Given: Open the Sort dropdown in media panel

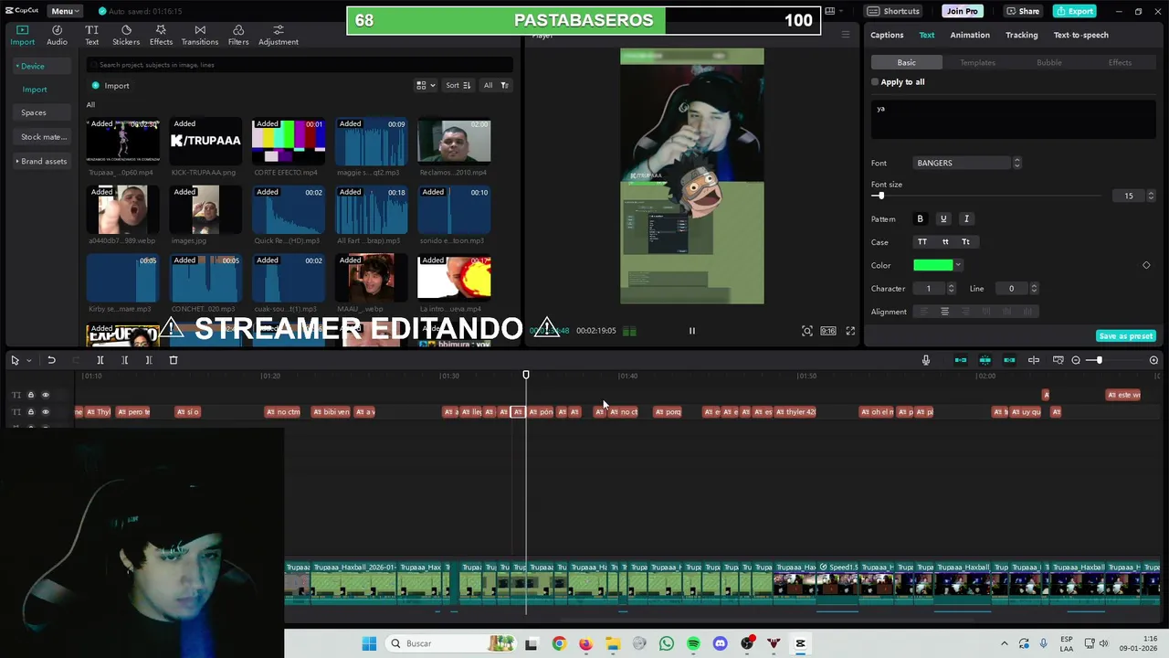Looking at the screenshot, I should click(458, 86).
